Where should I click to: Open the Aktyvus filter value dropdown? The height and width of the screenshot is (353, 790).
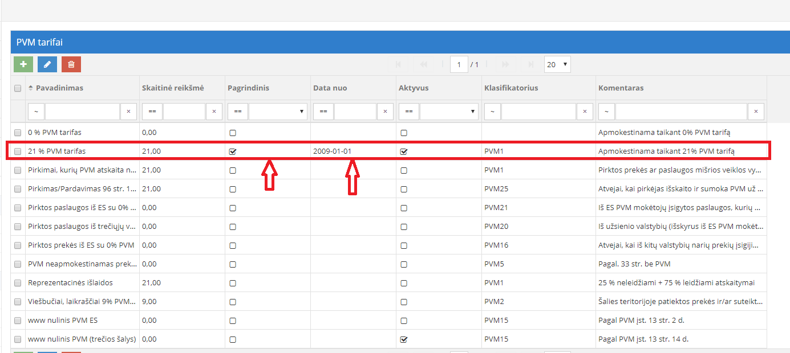(448, 112)
